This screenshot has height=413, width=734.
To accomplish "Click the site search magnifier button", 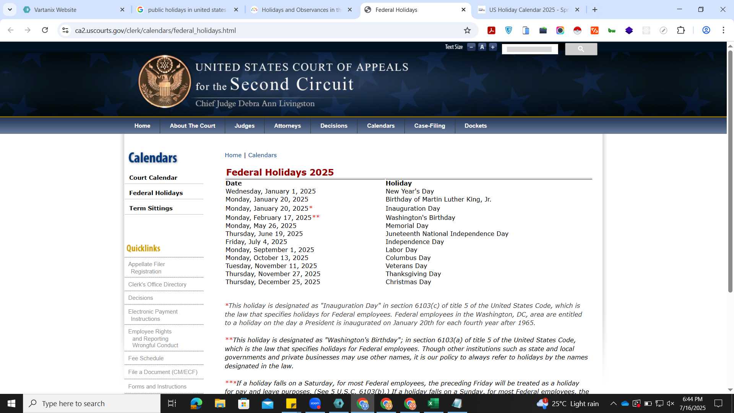I will 581,49.
